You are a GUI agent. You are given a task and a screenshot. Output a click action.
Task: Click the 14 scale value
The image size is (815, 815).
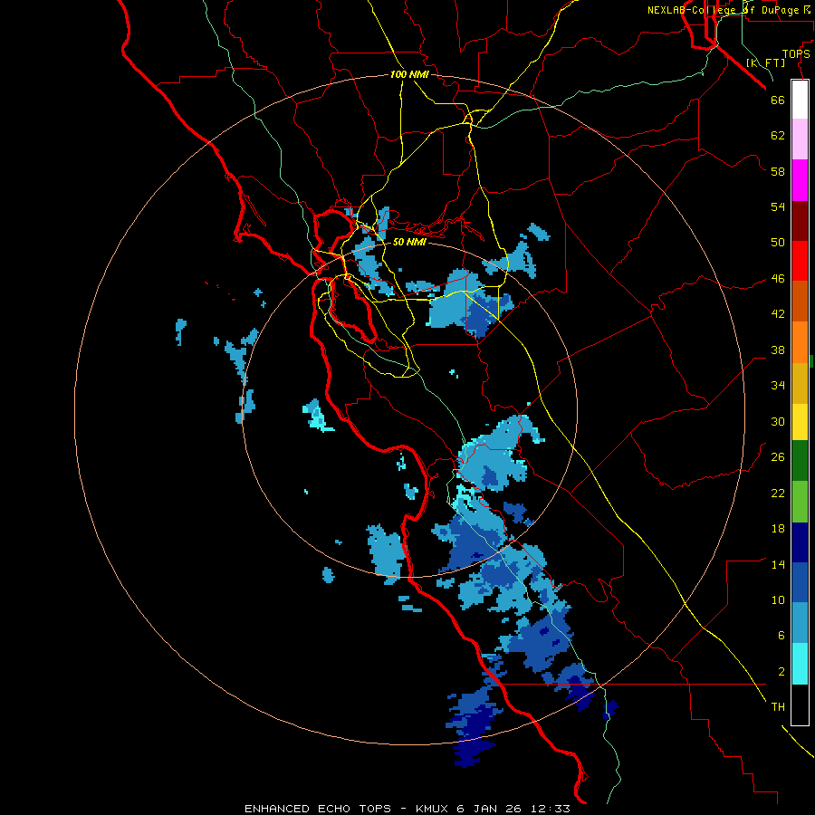778,564
